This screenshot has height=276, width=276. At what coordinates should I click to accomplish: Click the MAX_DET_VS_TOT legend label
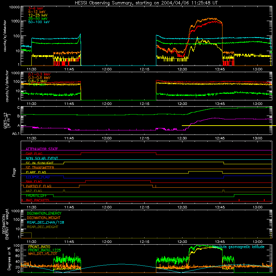coord(42,254)
